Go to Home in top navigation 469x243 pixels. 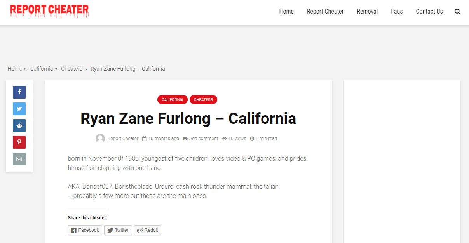coord(286,12)
